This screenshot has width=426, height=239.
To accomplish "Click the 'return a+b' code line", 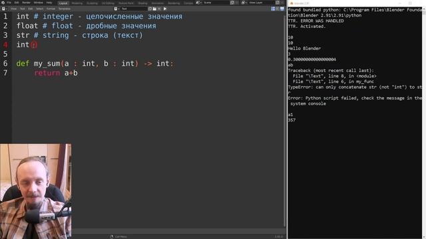I will pos(56,73).
